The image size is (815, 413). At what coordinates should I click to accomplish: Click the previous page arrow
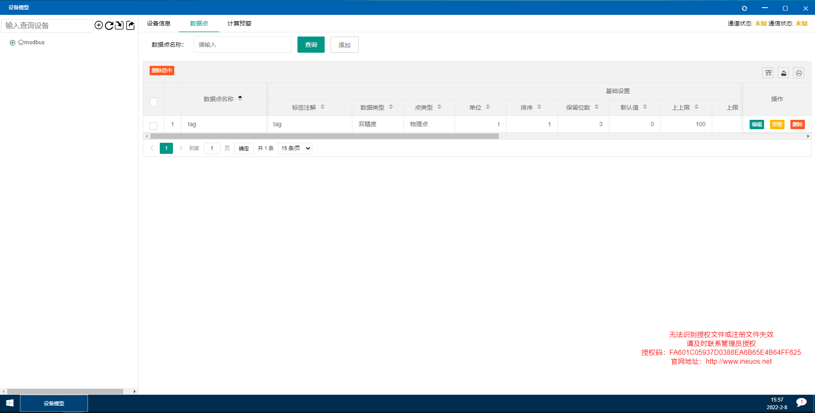point(152,148)
